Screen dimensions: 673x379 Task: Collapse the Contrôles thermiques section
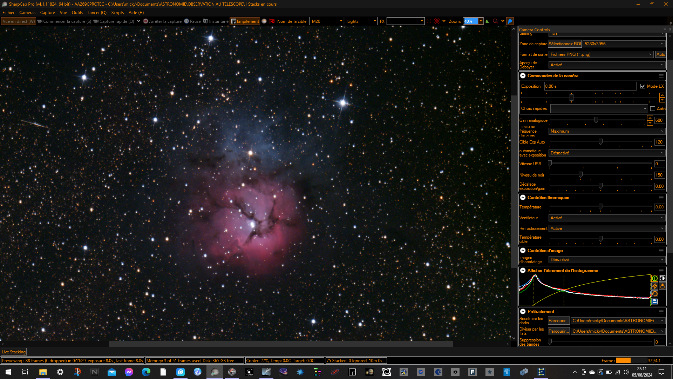coord(523,198)
